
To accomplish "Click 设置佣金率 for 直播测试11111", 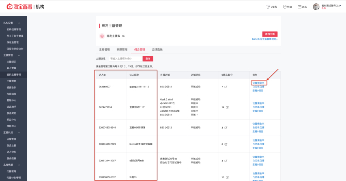I will (x=258, y=103).
